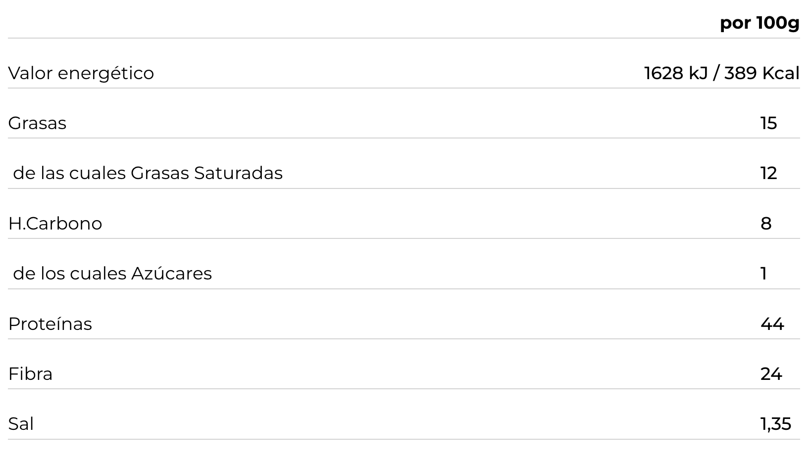Screen dimensions: 809x462
Task: Click the H.Carbono value '8'
Action: point(766,224)
